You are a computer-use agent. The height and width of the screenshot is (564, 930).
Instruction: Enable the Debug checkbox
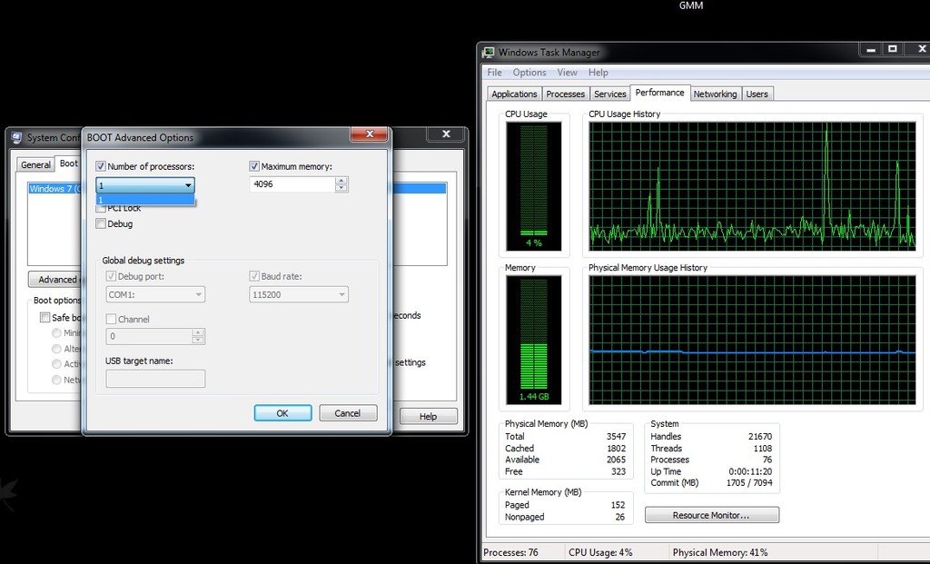click(101, 224)
